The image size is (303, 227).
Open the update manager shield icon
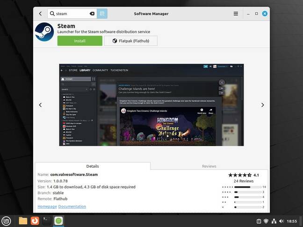tap(266, 221)
